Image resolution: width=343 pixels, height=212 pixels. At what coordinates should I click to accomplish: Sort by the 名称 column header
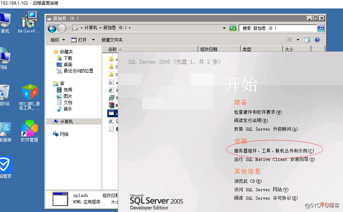pyautogui.click(x=150, y=49)
